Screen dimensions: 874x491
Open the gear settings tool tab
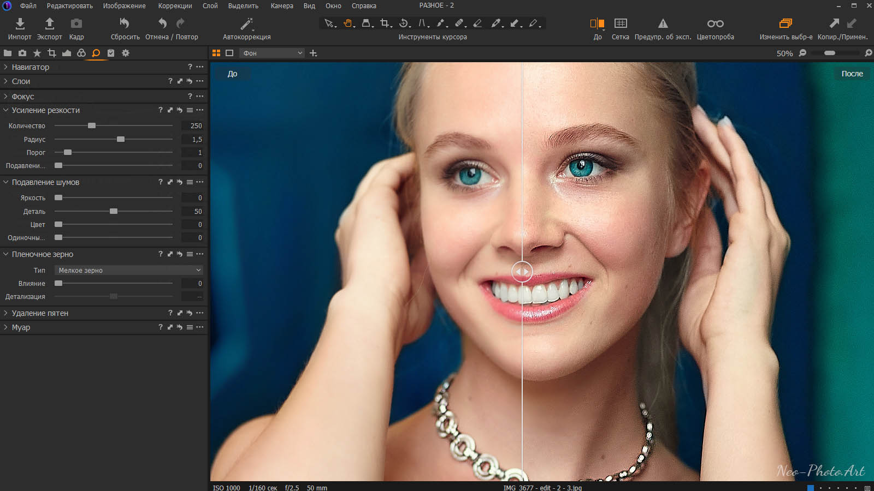point(126,53)
